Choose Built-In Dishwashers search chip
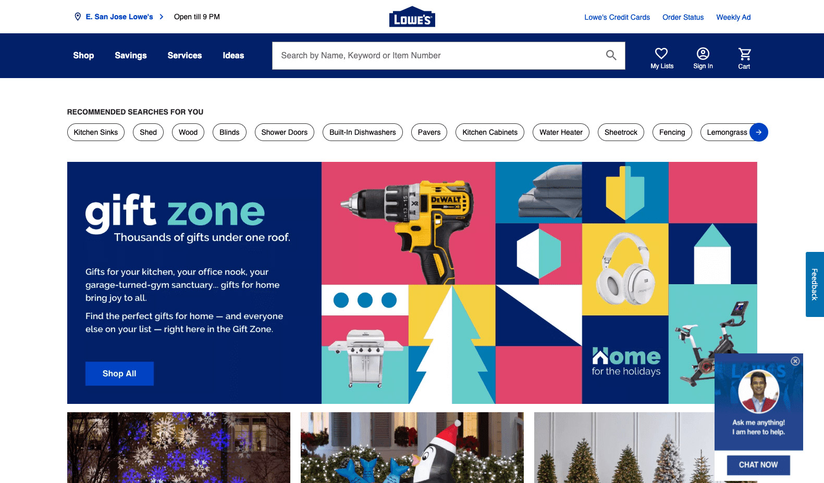Screen dimensions: 824x483 pos(363,132)
